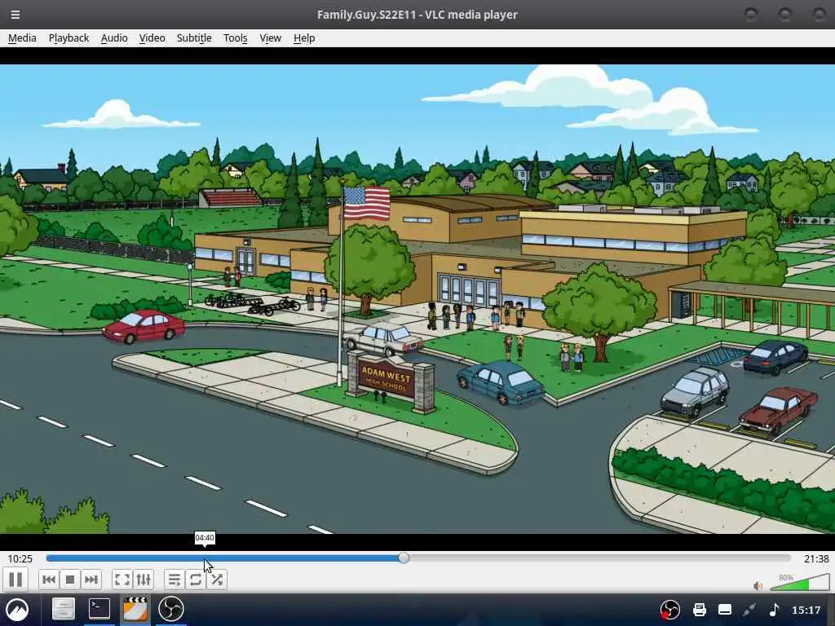Open the Video menu
The image size is (835, 626).
(152, 37)
